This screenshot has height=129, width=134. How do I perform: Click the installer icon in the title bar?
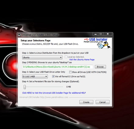pos(19,35)
